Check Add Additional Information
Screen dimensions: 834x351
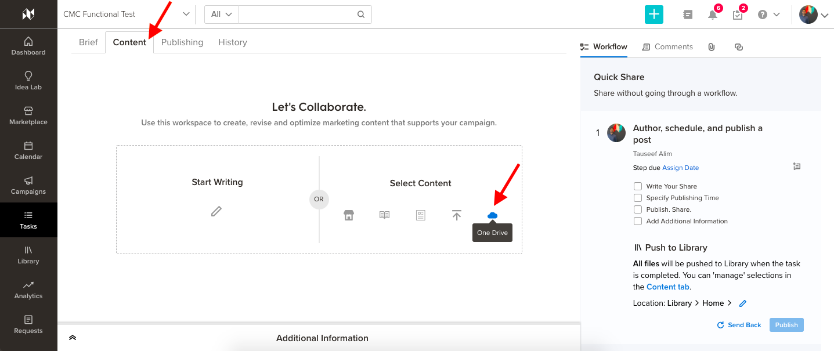point(638,221)
